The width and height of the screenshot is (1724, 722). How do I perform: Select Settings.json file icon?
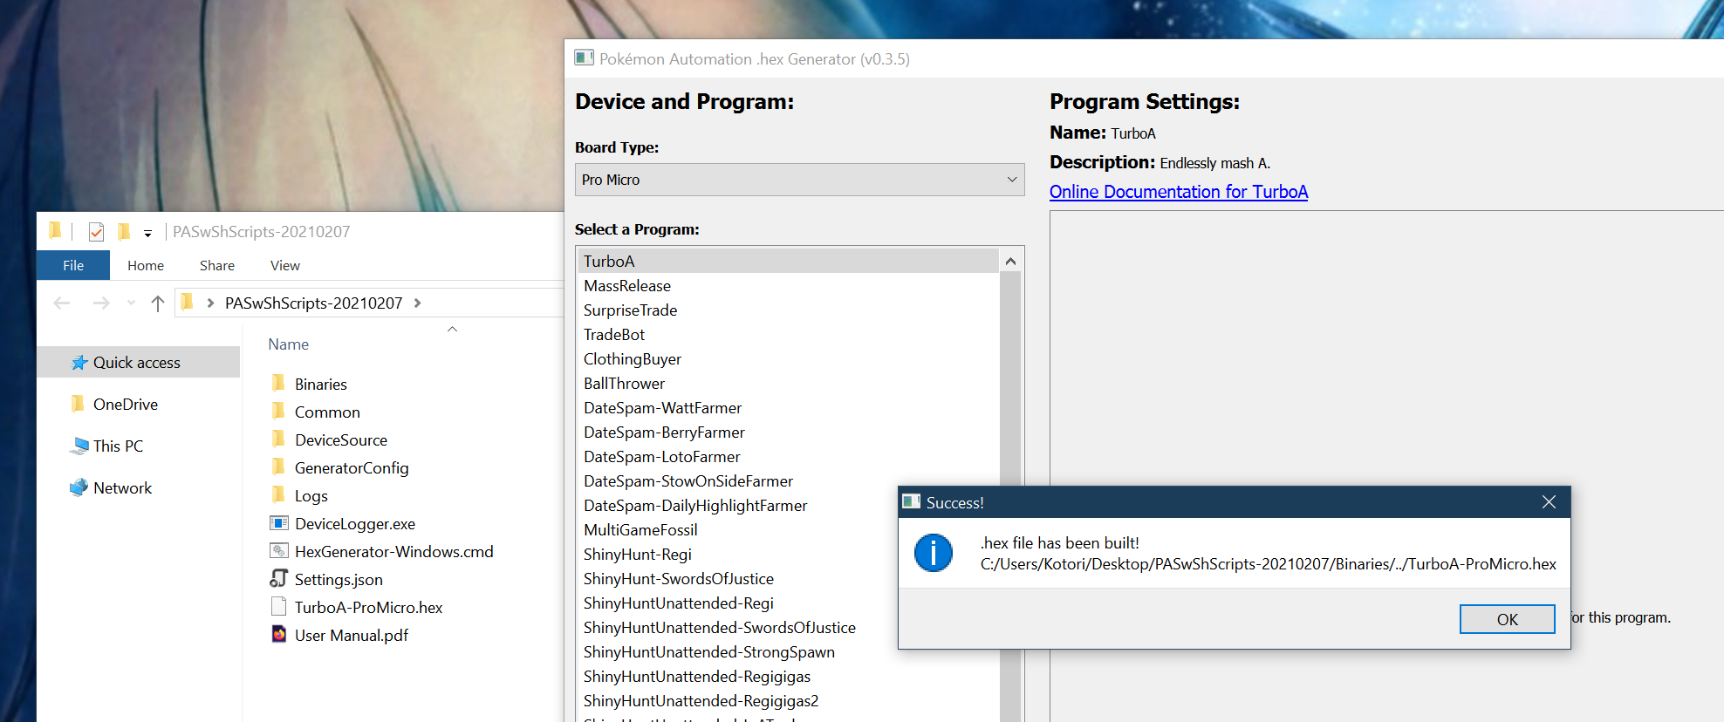tap(279, 579)
